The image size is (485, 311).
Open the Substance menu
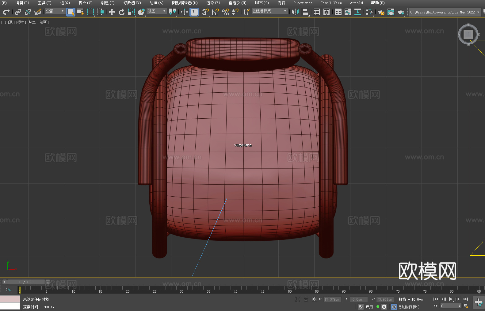click(303, 3)
